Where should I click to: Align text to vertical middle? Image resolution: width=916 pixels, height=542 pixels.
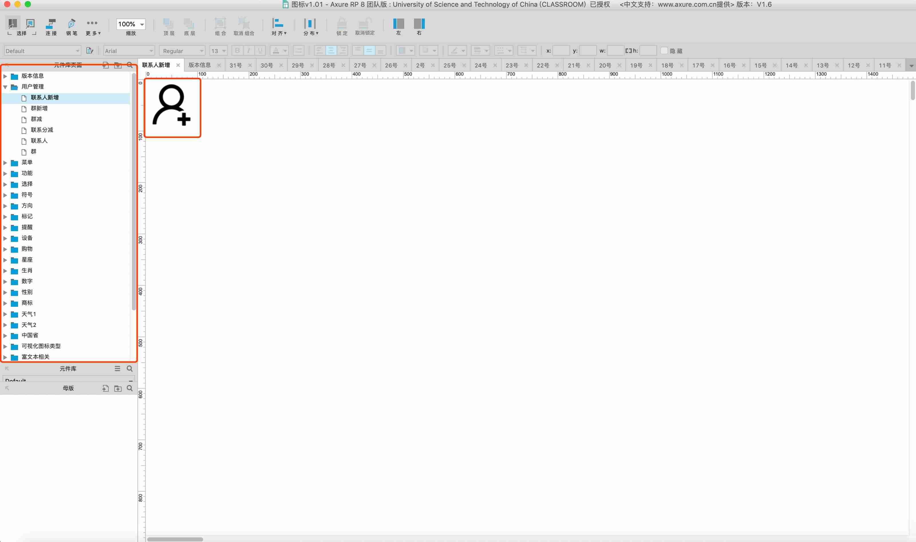tap(369, 50)
